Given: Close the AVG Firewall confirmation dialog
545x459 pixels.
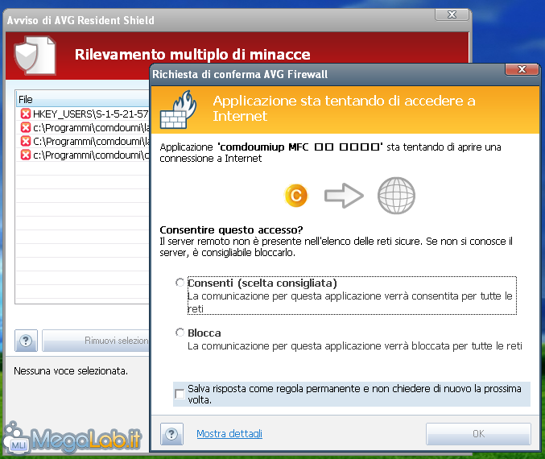Looking at the screenshot, I should (523, 70).
